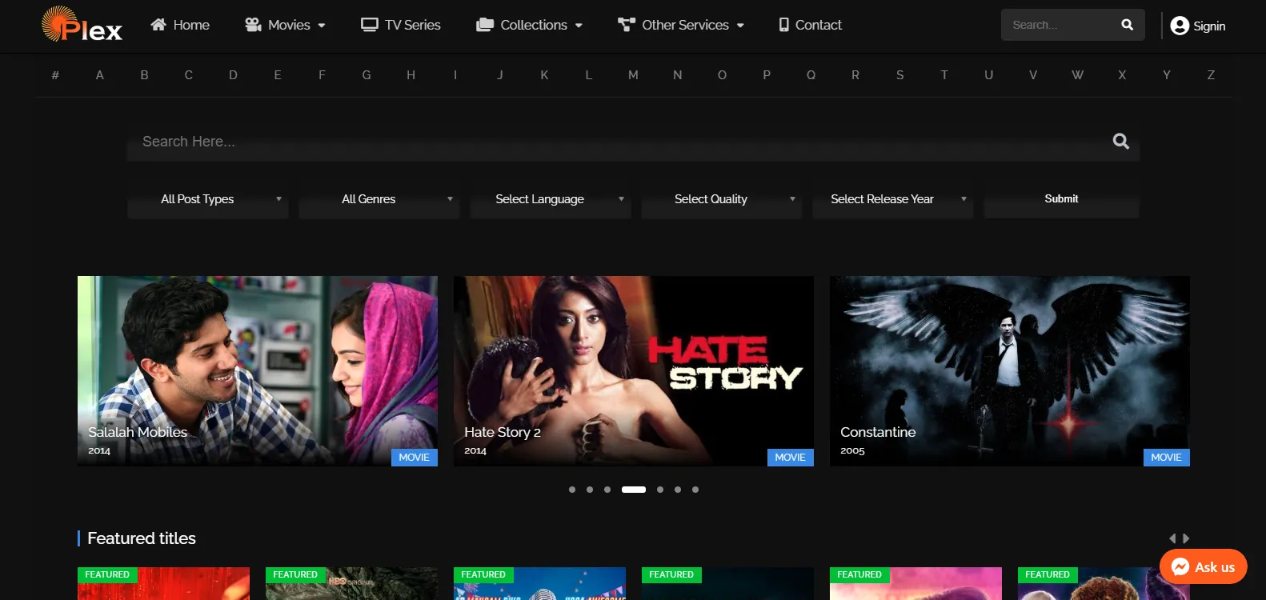This screenshot has height=600, width=1266.
Task: Filter titles by letter T
Action: (944, 75)
